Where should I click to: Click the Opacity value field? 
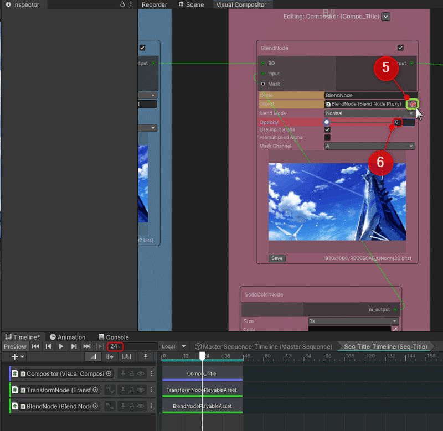tap(404, 122)
